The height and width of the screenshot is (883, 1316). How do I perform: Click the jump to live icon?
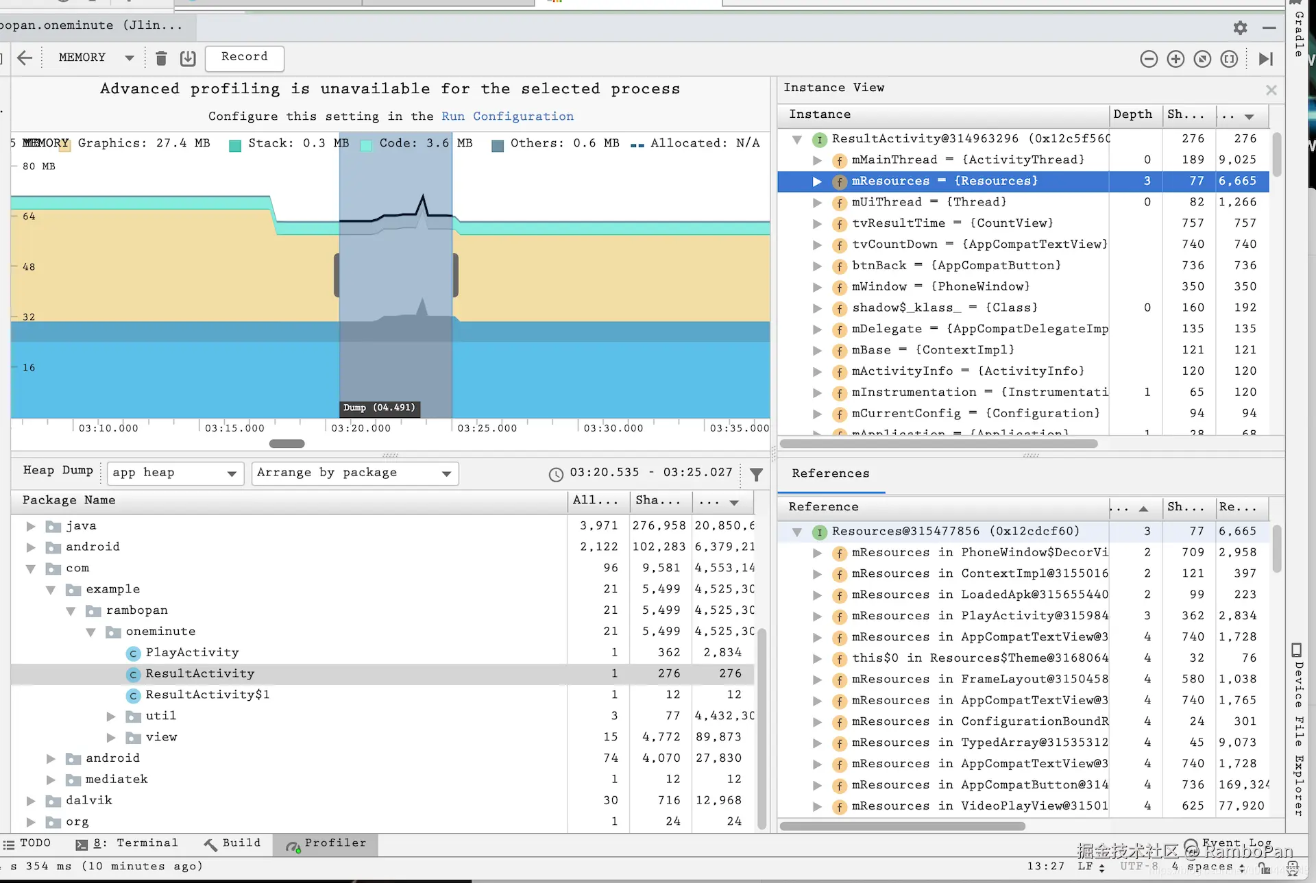pyautogui.click(x=1265, y=59)
